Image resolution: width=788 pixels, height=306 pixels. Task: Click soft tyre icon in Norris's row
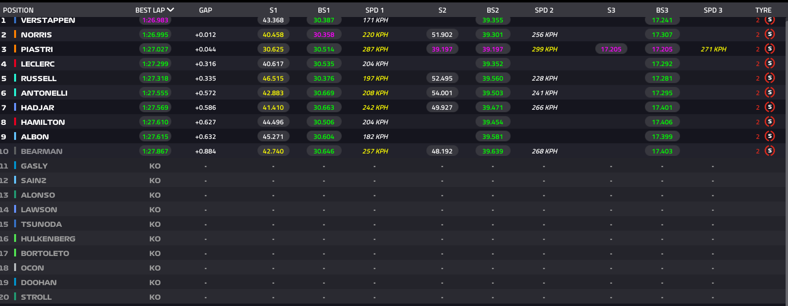[770, 34]
